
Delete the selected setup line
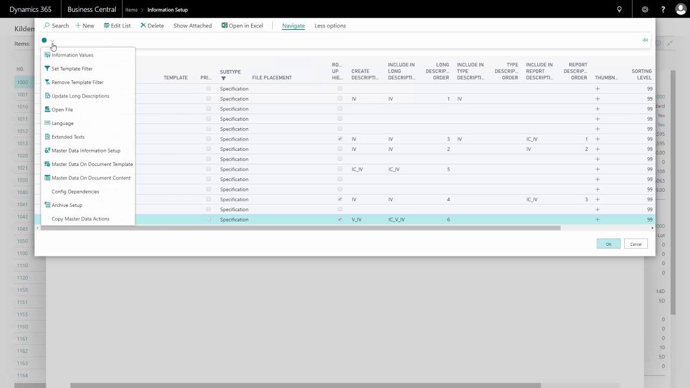(x=152, y=26)
